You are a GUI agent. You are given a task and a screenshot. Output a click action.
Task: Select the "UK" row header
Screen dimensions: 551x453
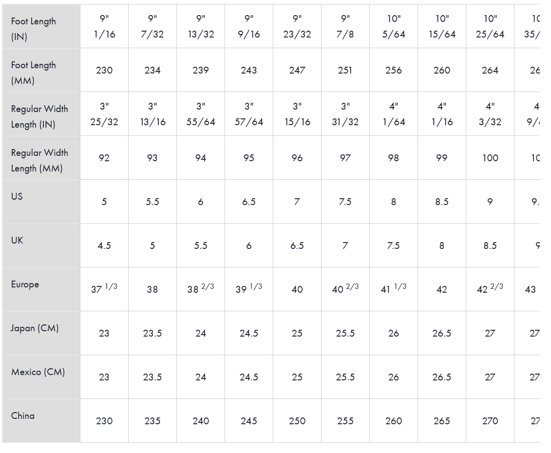point(17,240)
